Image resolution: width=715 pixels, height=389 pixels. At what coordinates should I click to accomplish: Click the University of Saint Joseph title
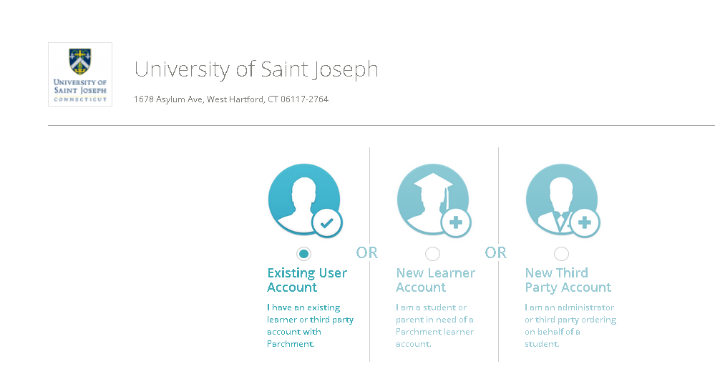256,69
